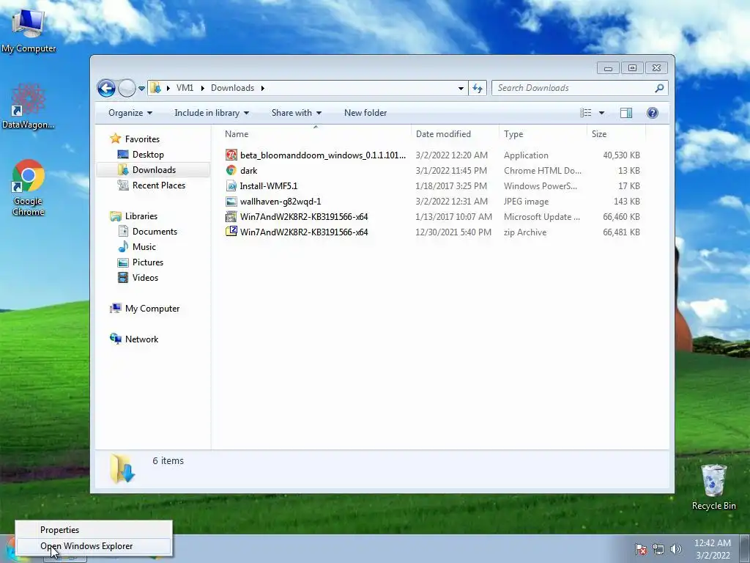Click the network tray icon
This screenshot has height=563, width=750.
[658, 549]
